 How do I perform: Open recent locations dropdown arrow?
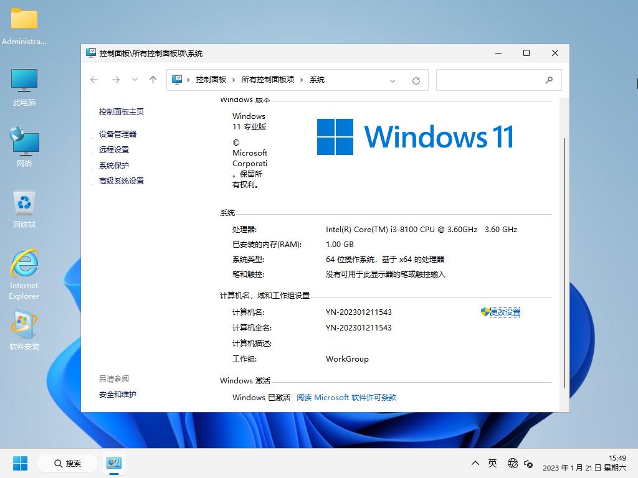(135, 80)
